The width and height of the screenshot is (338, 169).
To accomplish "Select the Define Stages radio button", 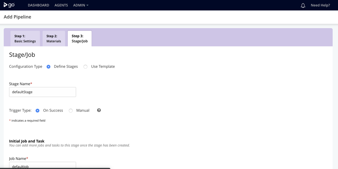I will [x=48, y=67].
